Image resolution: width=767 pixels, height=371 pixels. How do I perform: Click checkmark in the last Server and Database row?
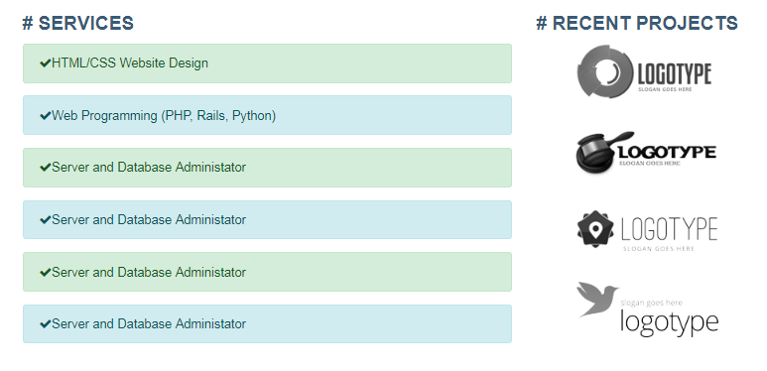(x=45, y=324)
